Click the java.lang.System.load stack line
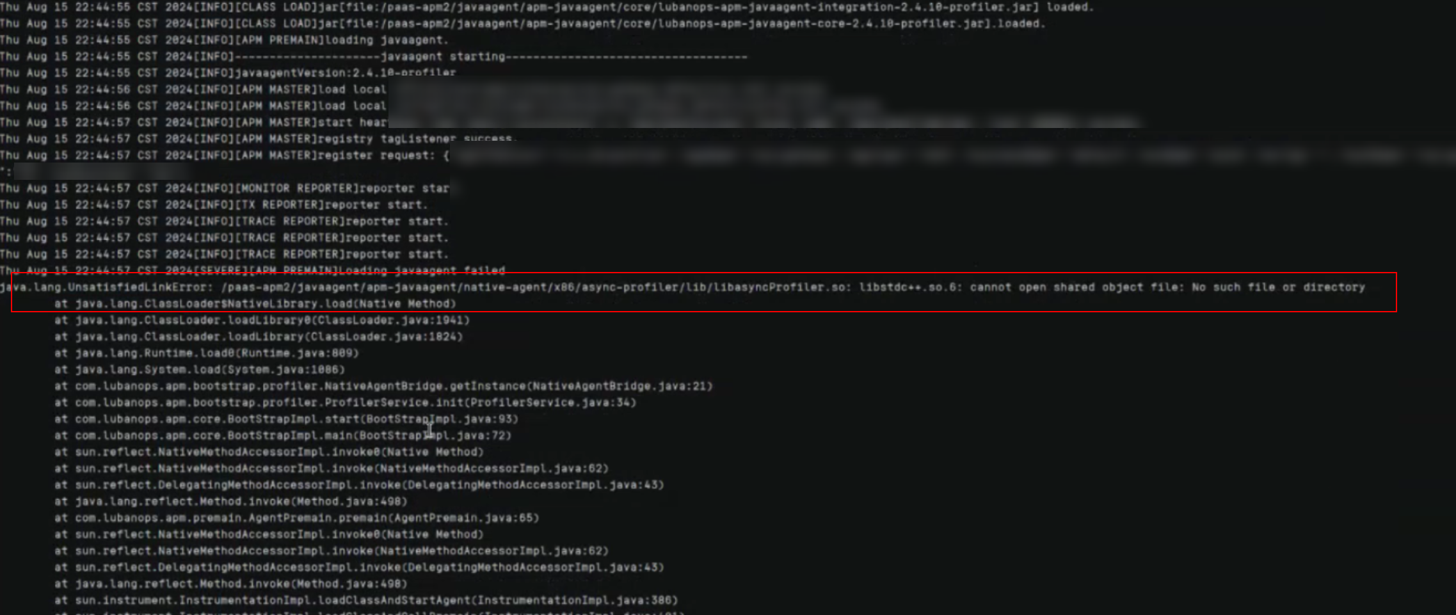 pyautogui.click(x=200, y=370)
